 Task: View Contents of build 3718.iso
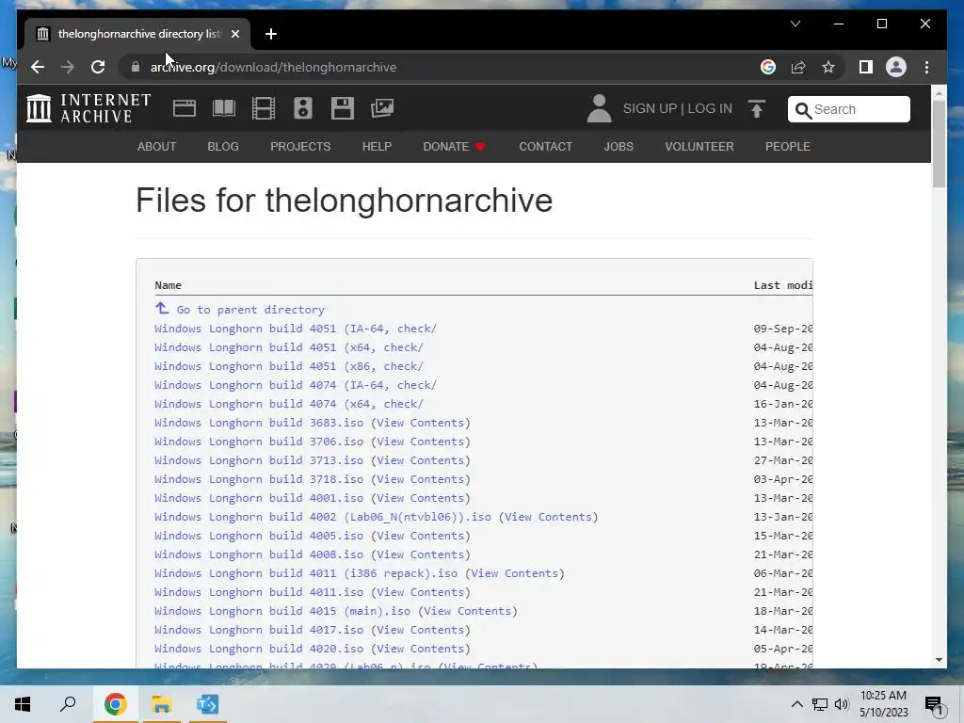420,479
